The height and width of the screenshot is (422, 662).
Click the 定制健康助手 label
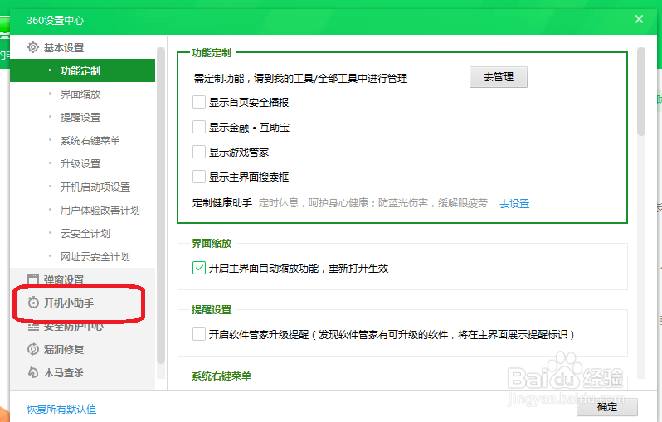222,203
